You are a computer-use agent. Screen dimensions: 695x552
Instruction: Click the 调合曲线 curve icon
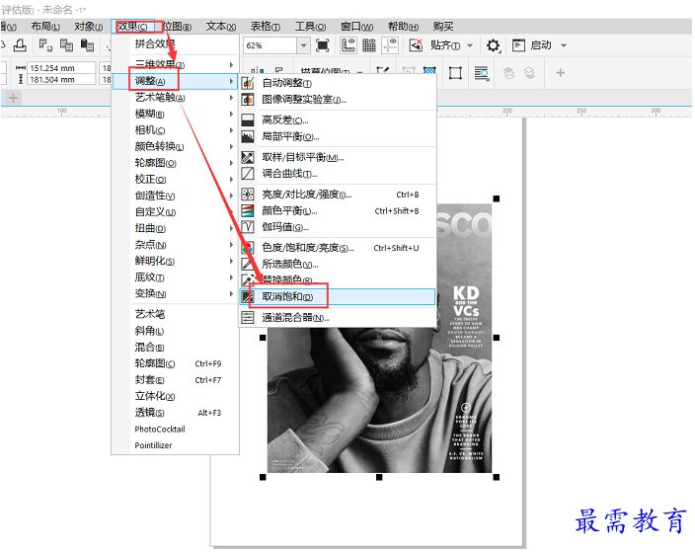click(x=248, y=174)
